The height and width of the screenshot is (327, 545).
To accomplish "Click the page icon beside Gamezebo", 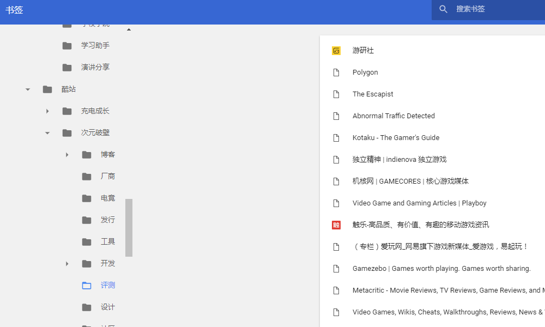I will 336,269.
